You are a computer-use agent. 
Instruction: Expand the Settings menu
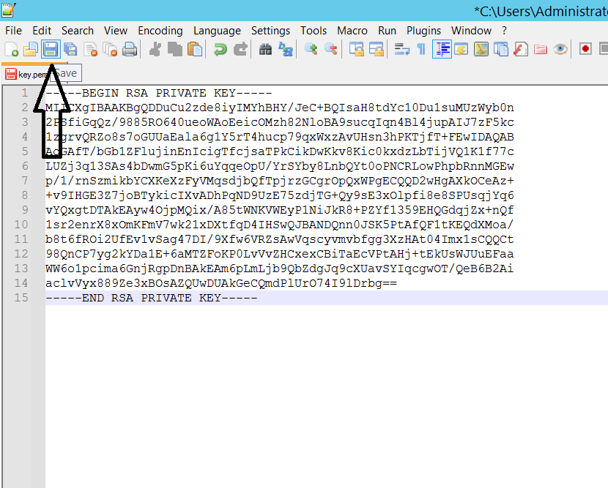point(270,30)
